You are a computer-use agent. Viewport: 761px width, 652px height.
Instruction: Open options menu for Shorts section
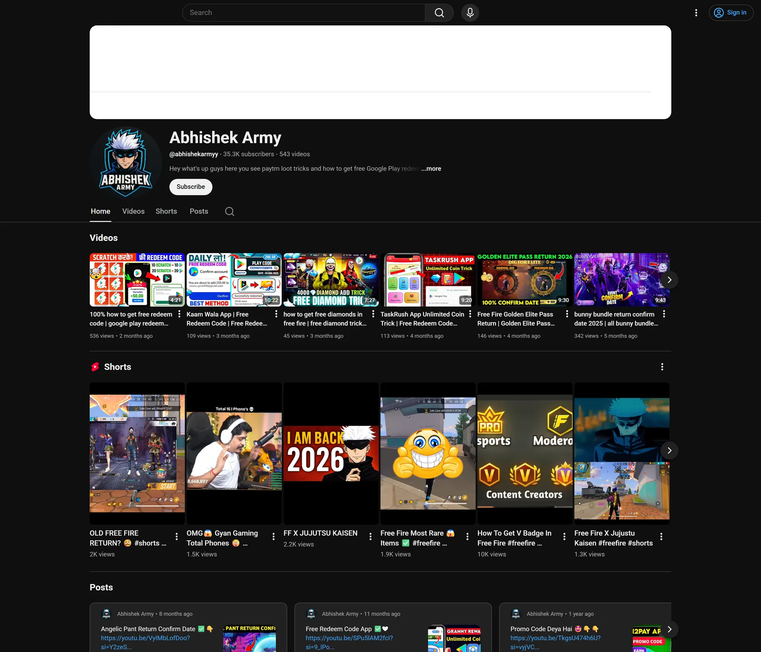tap(662, 367)
